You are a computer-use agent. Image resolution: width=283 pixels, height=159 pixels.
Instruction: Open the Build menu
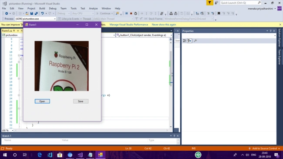click(42, 8)
